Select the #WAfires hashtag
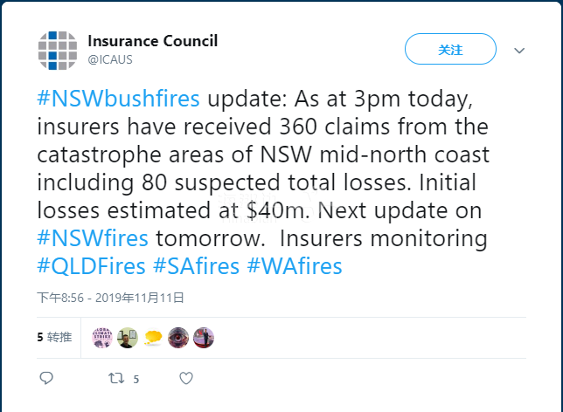The height and width of the screenshot is (412, 563). point(295,265)
